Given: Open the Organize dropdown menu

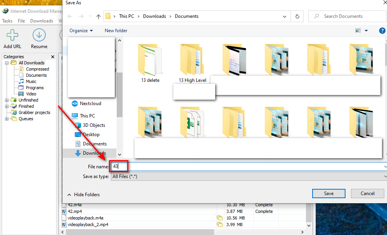Looking at the screenshot, I should click(81, 31).
